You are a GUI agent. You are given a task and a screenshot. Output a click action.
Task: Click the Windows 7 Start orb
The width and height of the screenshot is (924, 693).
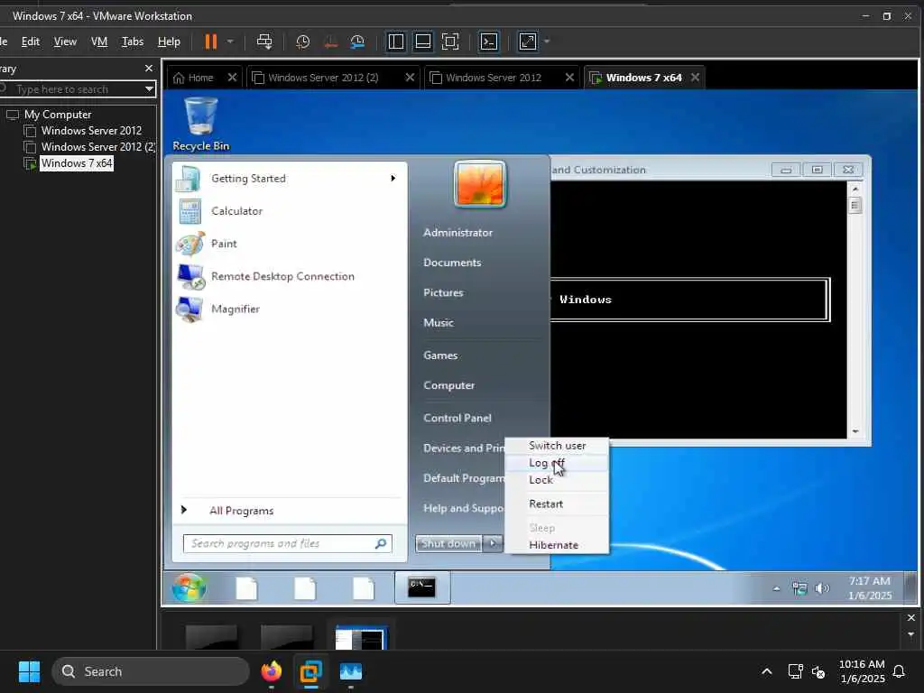click(x=189, y=587)
